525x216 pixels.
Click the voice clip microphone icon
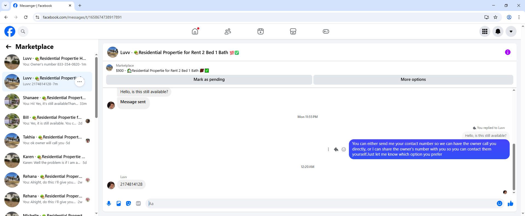point(109,203)
